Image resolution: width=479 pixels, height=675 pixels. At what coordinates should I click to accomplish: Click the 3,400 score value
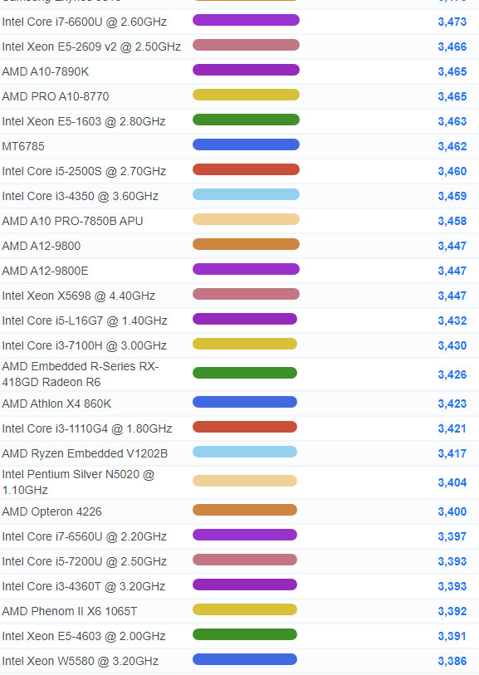click(x=452, y=512)
